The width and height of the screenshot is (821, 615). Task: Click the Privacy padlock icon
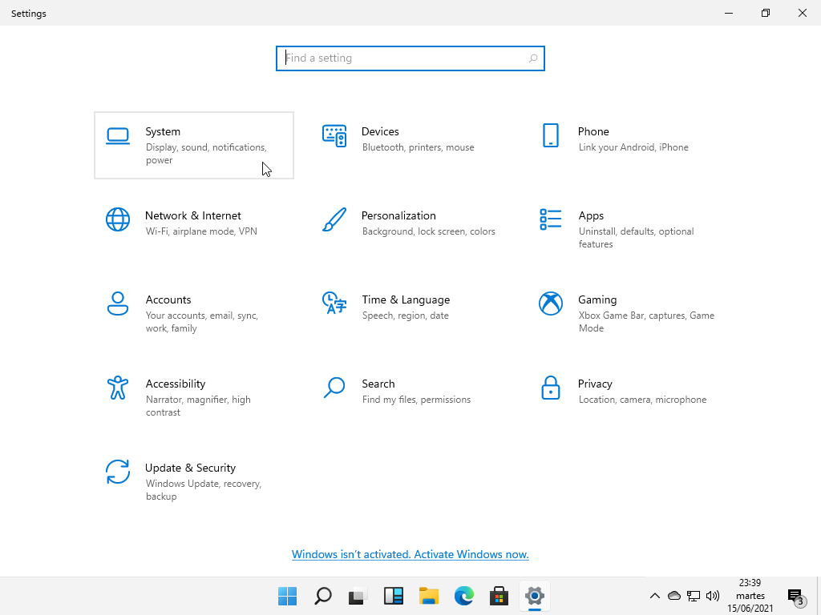(x=550, y=388)
